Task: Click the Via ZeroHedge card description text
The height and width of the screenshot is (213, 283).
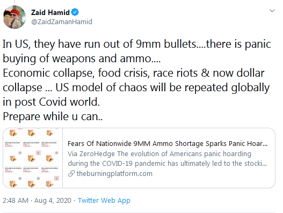Action: [168, 158]
